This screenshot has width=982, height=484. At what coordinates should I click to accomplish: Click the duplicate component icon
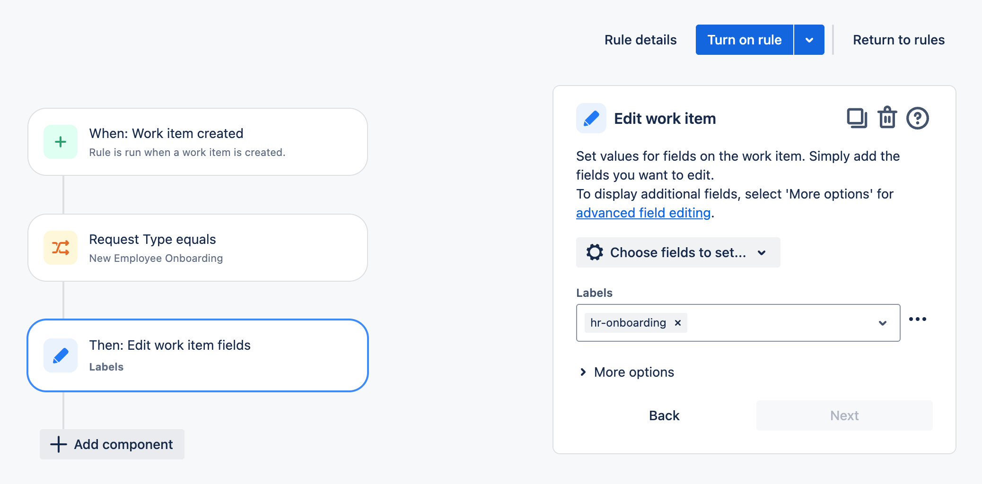(x=857, y=118)
